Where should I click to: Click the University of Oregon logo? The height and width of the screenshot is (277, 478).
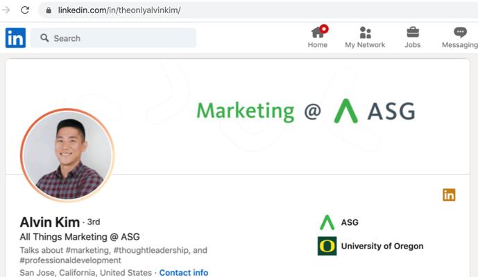coord(327,246)
